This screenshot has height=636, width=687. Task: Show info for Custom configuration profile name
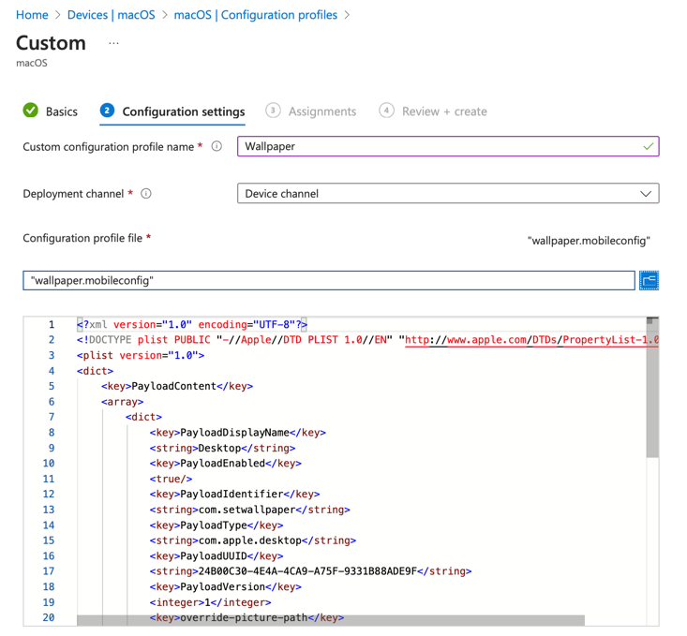tap(217, 146)
